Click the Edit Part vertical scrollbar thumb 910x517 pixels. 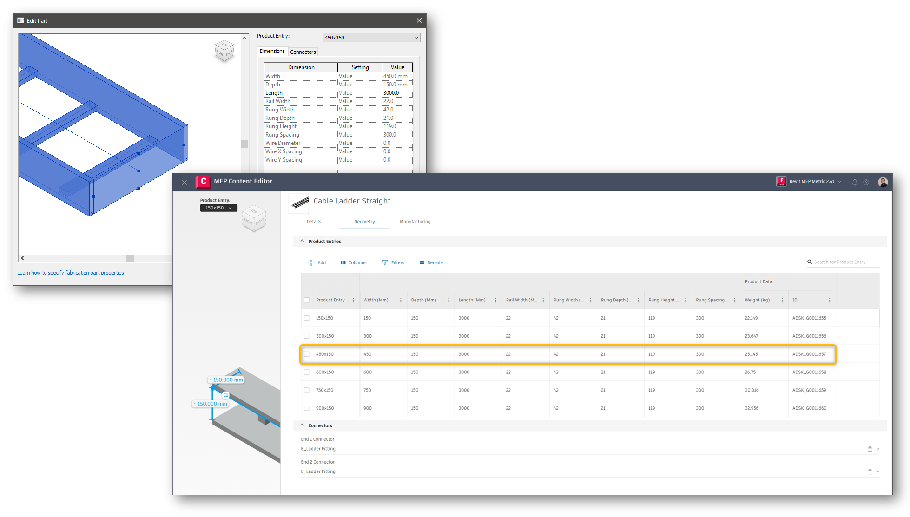coord(245,144)
